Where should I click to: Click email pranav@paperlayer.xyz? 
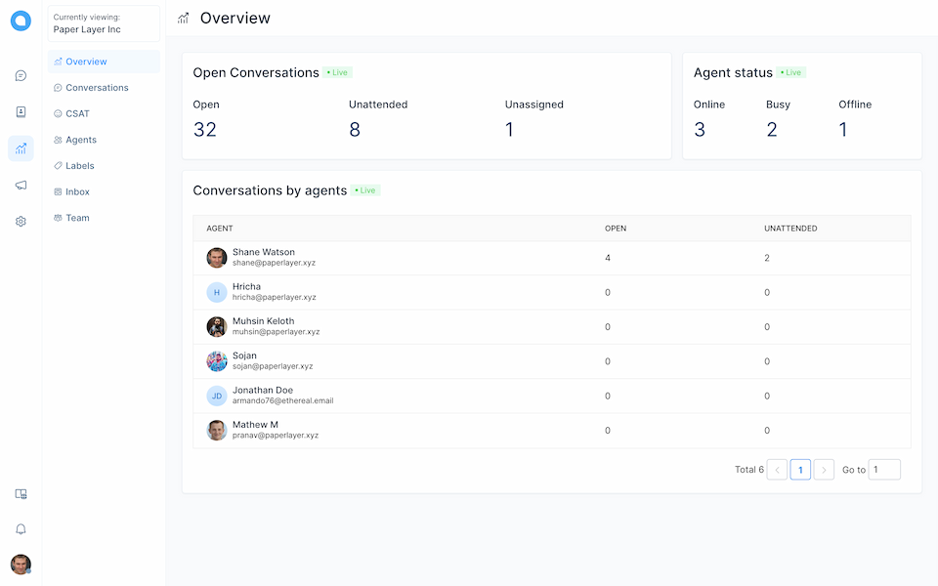coord(276,436)
